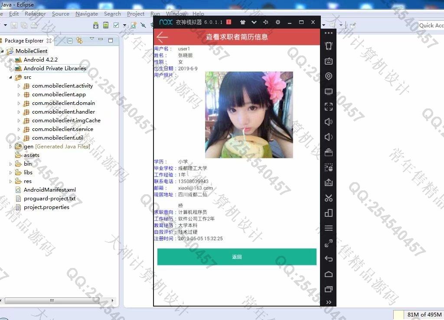Take a screenshot with Nox scissors icon
Viewport: 444px width, 320px height.
pos(329,198)
